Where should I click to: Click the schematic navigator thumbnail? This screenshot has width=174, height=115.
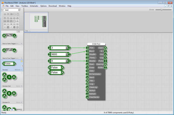point(36,22)
